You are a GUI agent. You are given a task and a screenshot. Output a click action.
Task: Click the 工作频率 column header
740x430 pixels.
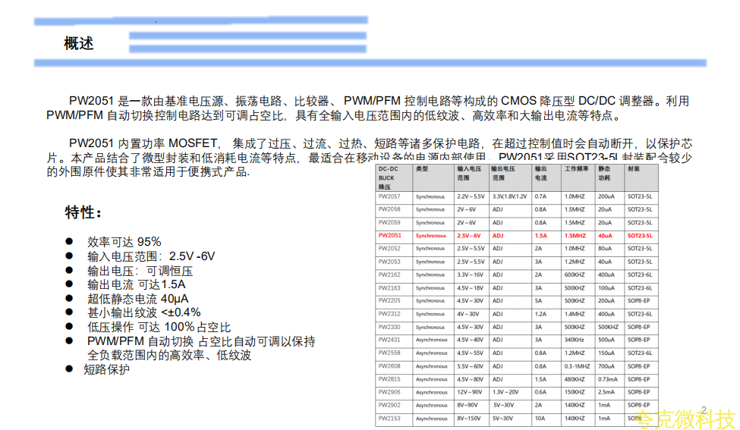[577, 168]
